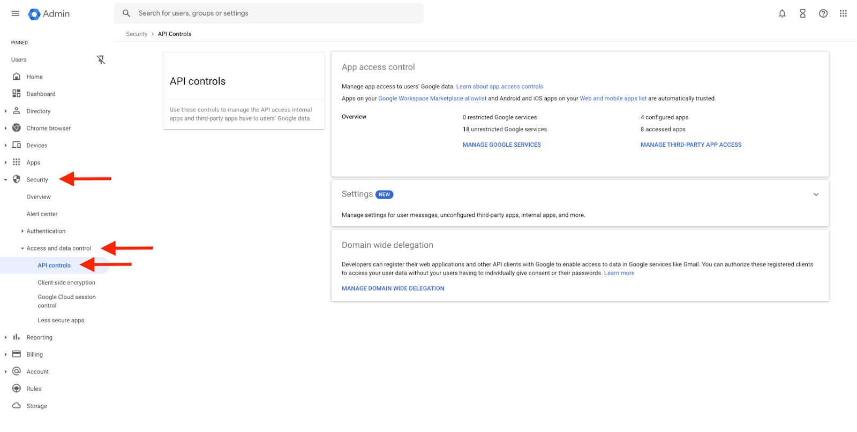Click the Directory person icon
Screen dimensions: 857x432
(17, 111)
